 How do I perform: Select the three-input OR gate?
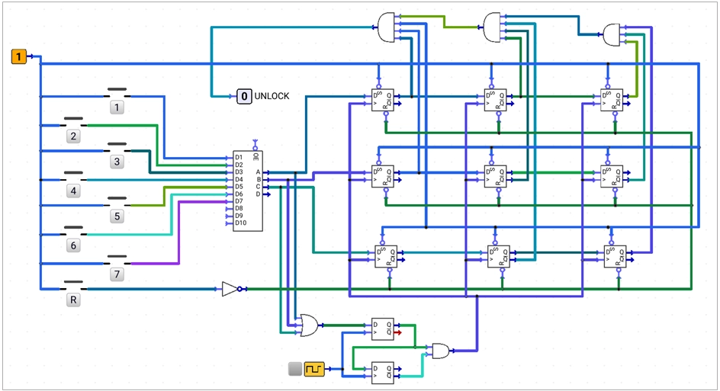click(309, 325)
